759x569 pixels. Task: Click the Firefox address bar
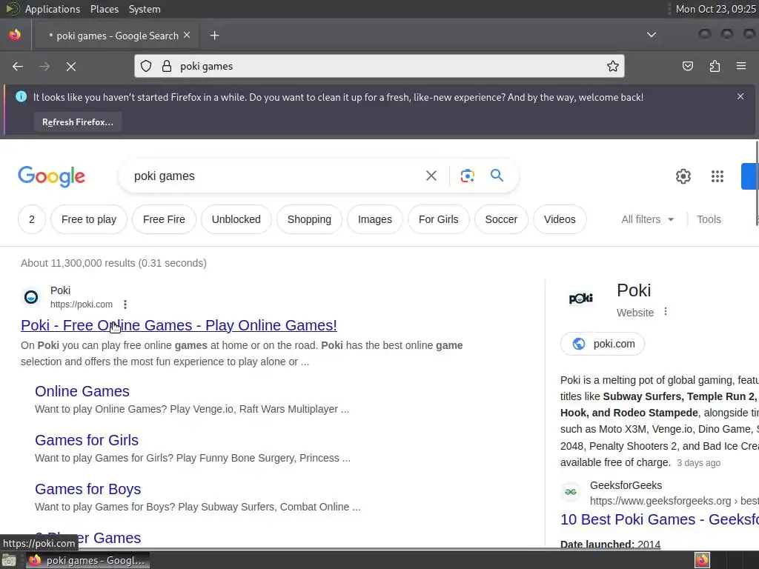pos(379,66)
